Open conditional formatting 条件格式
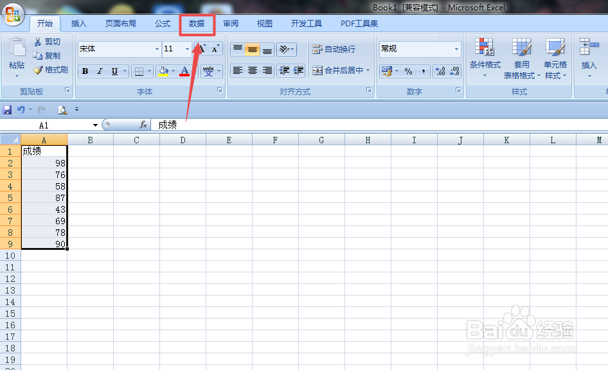 click(485, 57)
